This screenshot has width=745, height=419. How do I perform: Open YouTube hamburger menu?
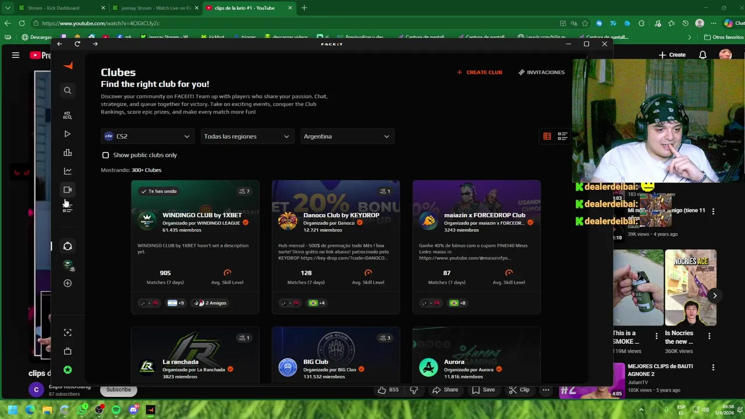(16, 55)
